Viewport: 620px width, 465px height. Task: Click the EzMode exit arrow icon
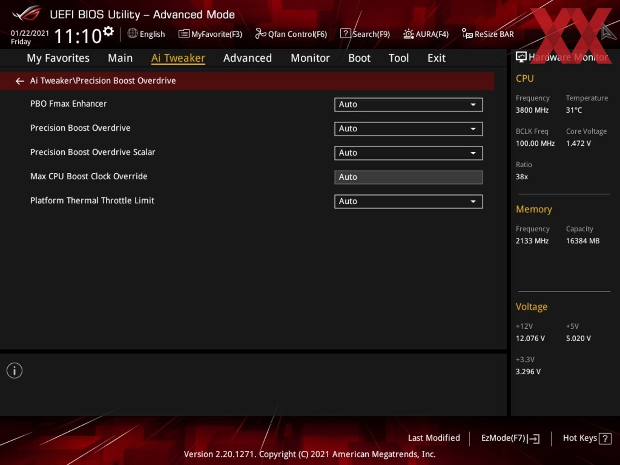coord(534,439)
